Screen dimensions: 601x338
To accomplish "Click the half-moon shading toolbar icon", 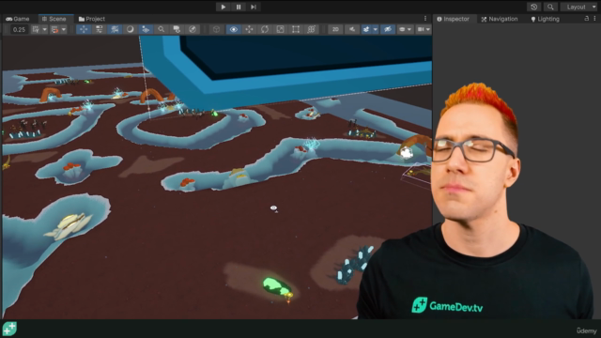I will 130,29.
